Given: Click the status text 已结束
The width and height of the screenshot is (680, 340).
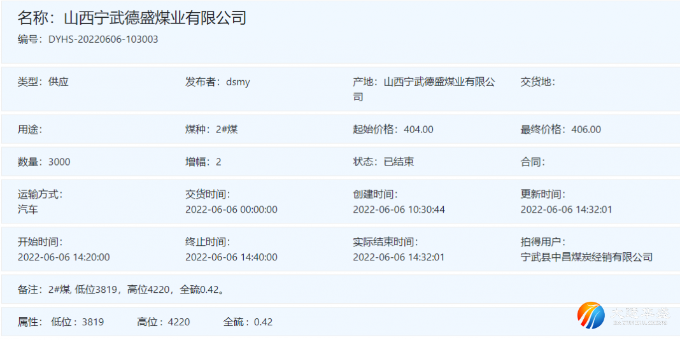Looking at the screenshot, I should click(x=399, y=162).
